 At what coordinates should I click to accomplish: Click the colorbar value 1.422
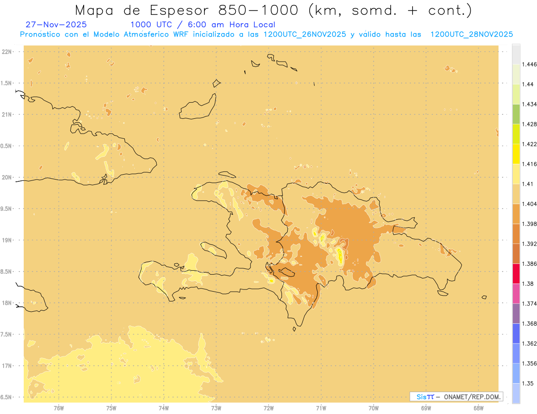tap(529, 144)
